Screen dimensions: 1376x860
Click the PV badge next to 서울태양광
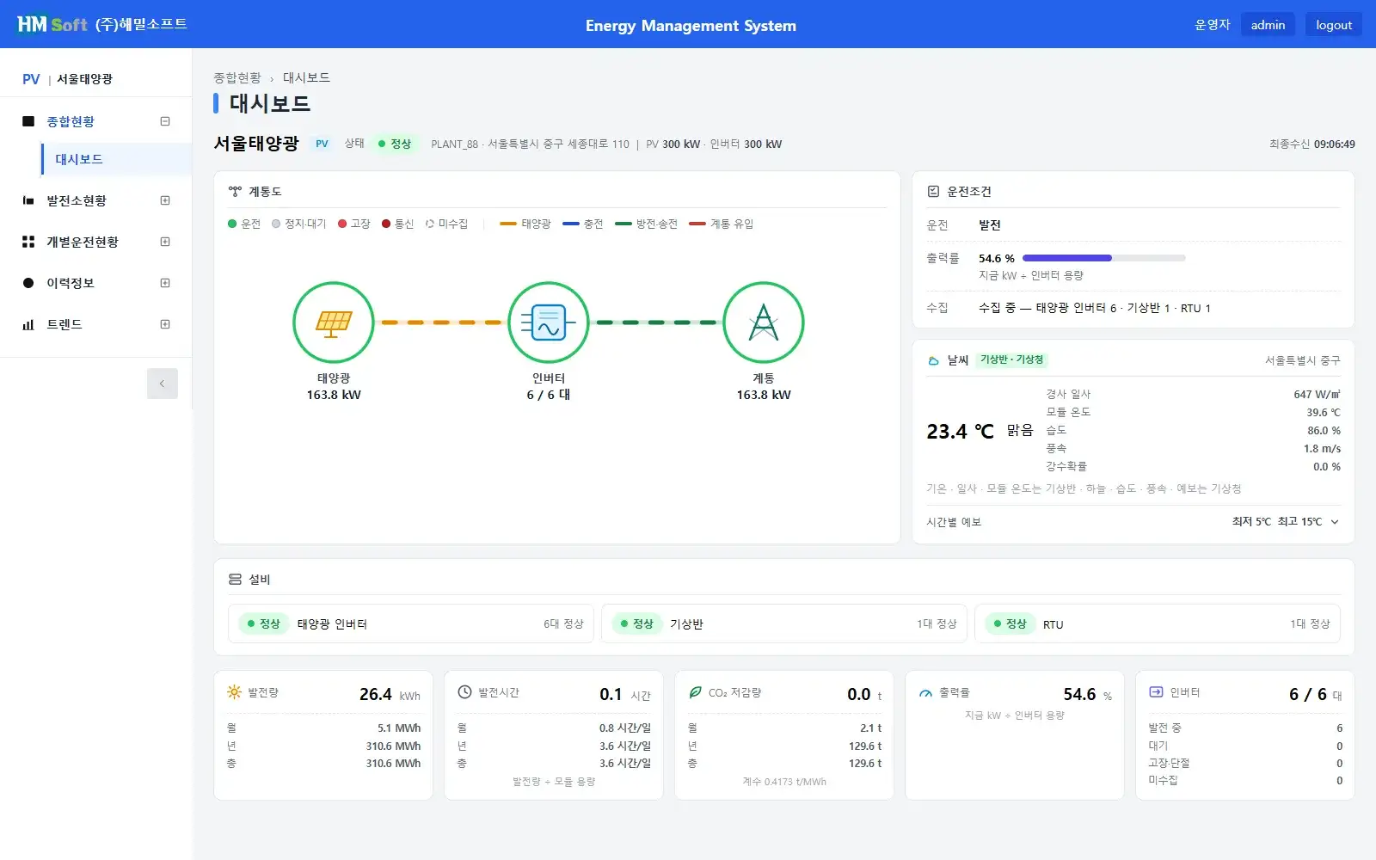(x=322, y=144)
